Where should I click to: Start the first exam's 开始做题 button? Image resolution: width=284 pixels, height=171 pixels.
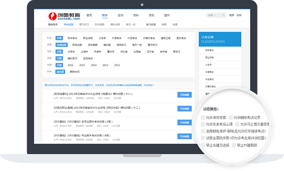pos(184,95)
